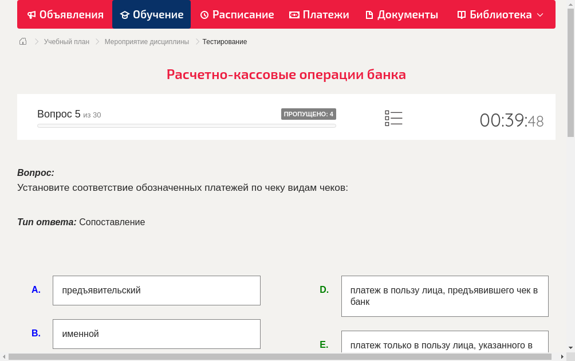Click the bank card icon next to Платежи

coord(294,14)
